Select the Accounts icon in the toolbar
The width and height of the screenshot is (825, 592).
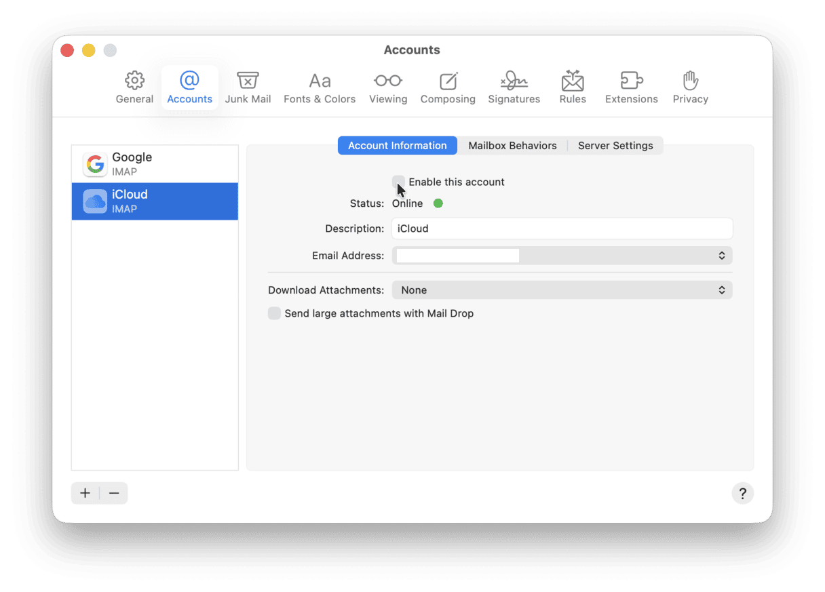tap(189, 87)
